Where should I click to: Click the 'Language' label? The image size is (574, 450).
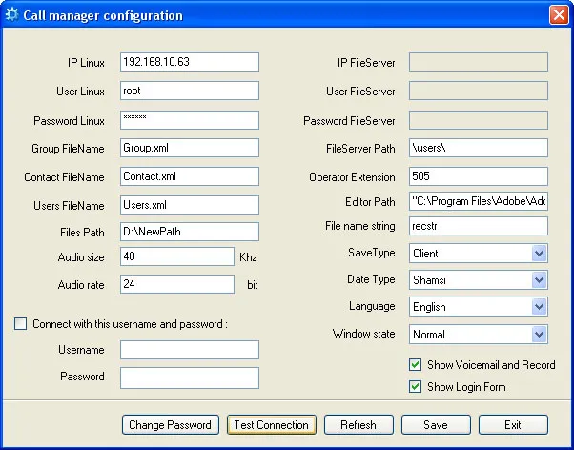(372, 306)
